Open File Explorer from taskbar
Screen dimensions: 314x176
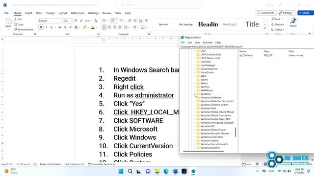(157, 171)
